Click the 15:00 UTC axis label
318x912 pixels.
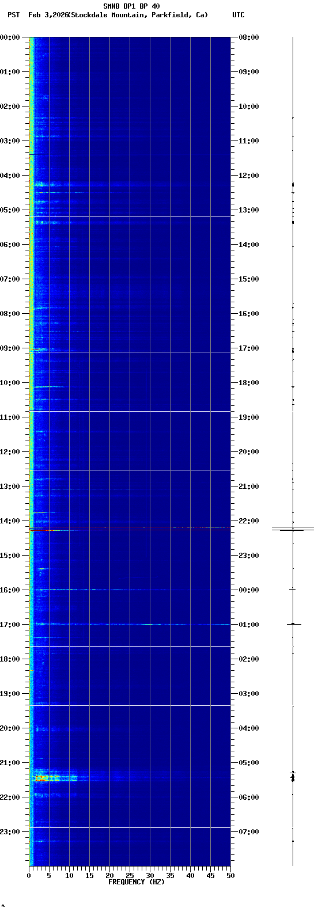249,279
